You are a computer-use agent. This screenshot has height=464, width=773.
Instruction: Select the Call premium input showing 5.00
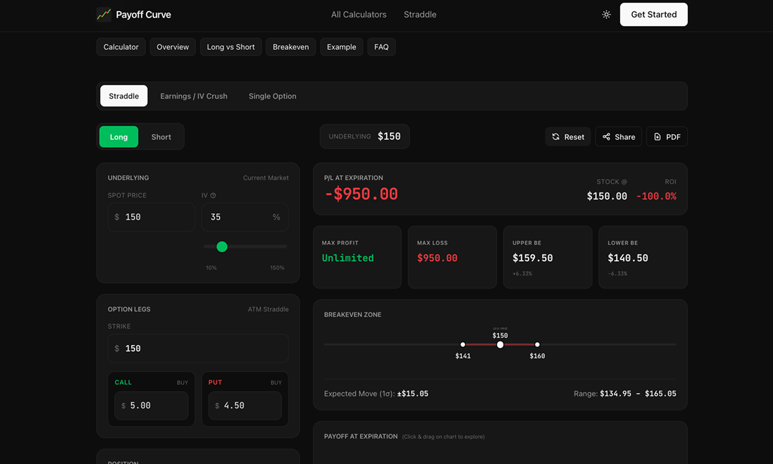[151, 406]
